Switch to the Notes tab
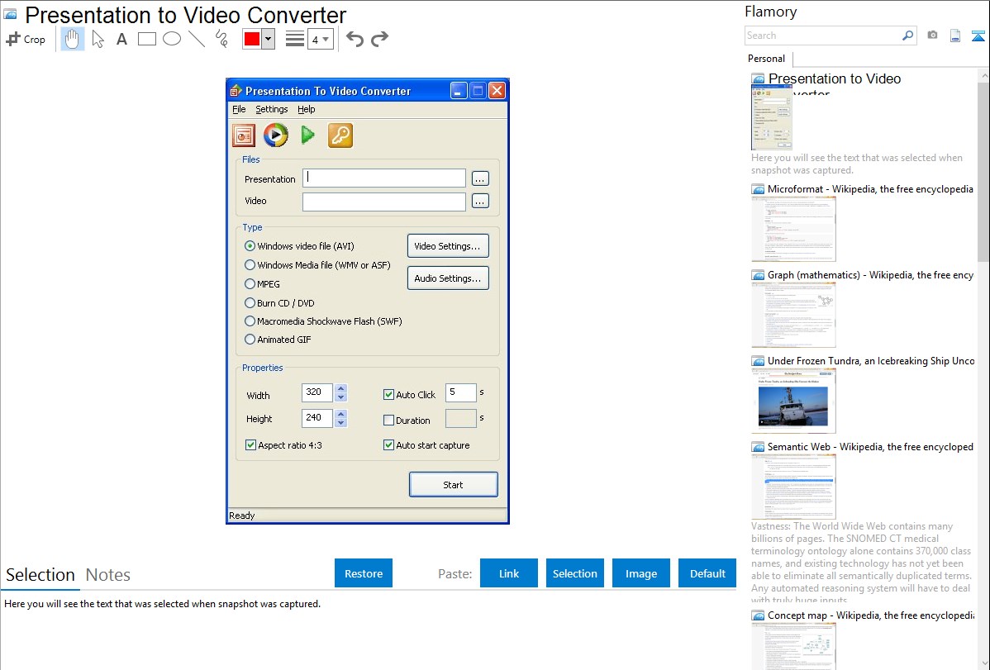This screenshot has height=670, width=990. coord(108,575)
